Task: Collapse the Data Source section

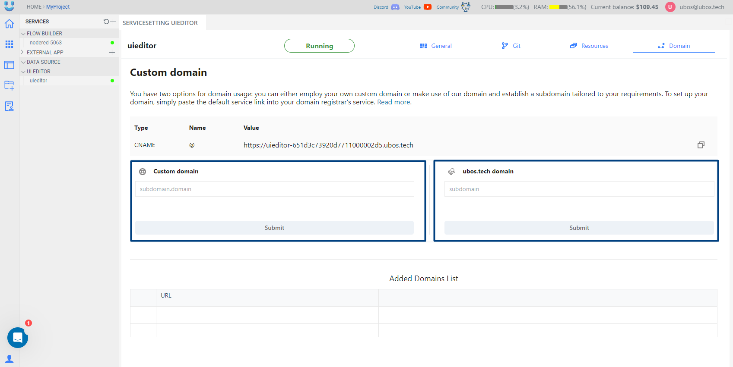Action: pos(23,62)
